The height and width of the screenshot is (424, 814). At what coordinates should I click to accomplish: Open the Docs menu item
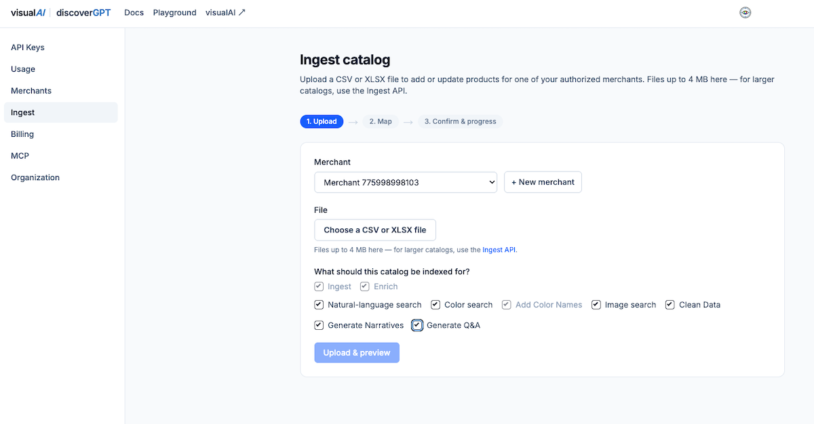[134, 12]
